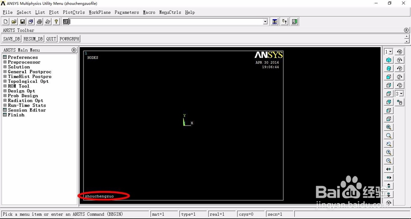Toggle Dynamic Model Mode icon

point(399,102)
